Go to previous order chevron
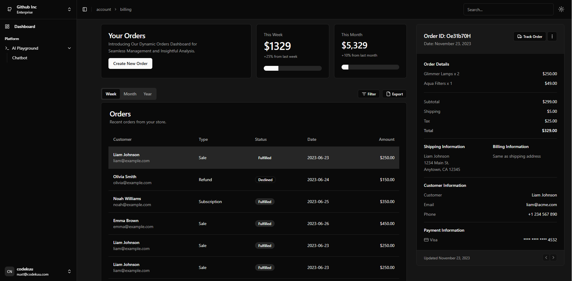The width and height of the screenshot is (572, 281). pos(546,258)
